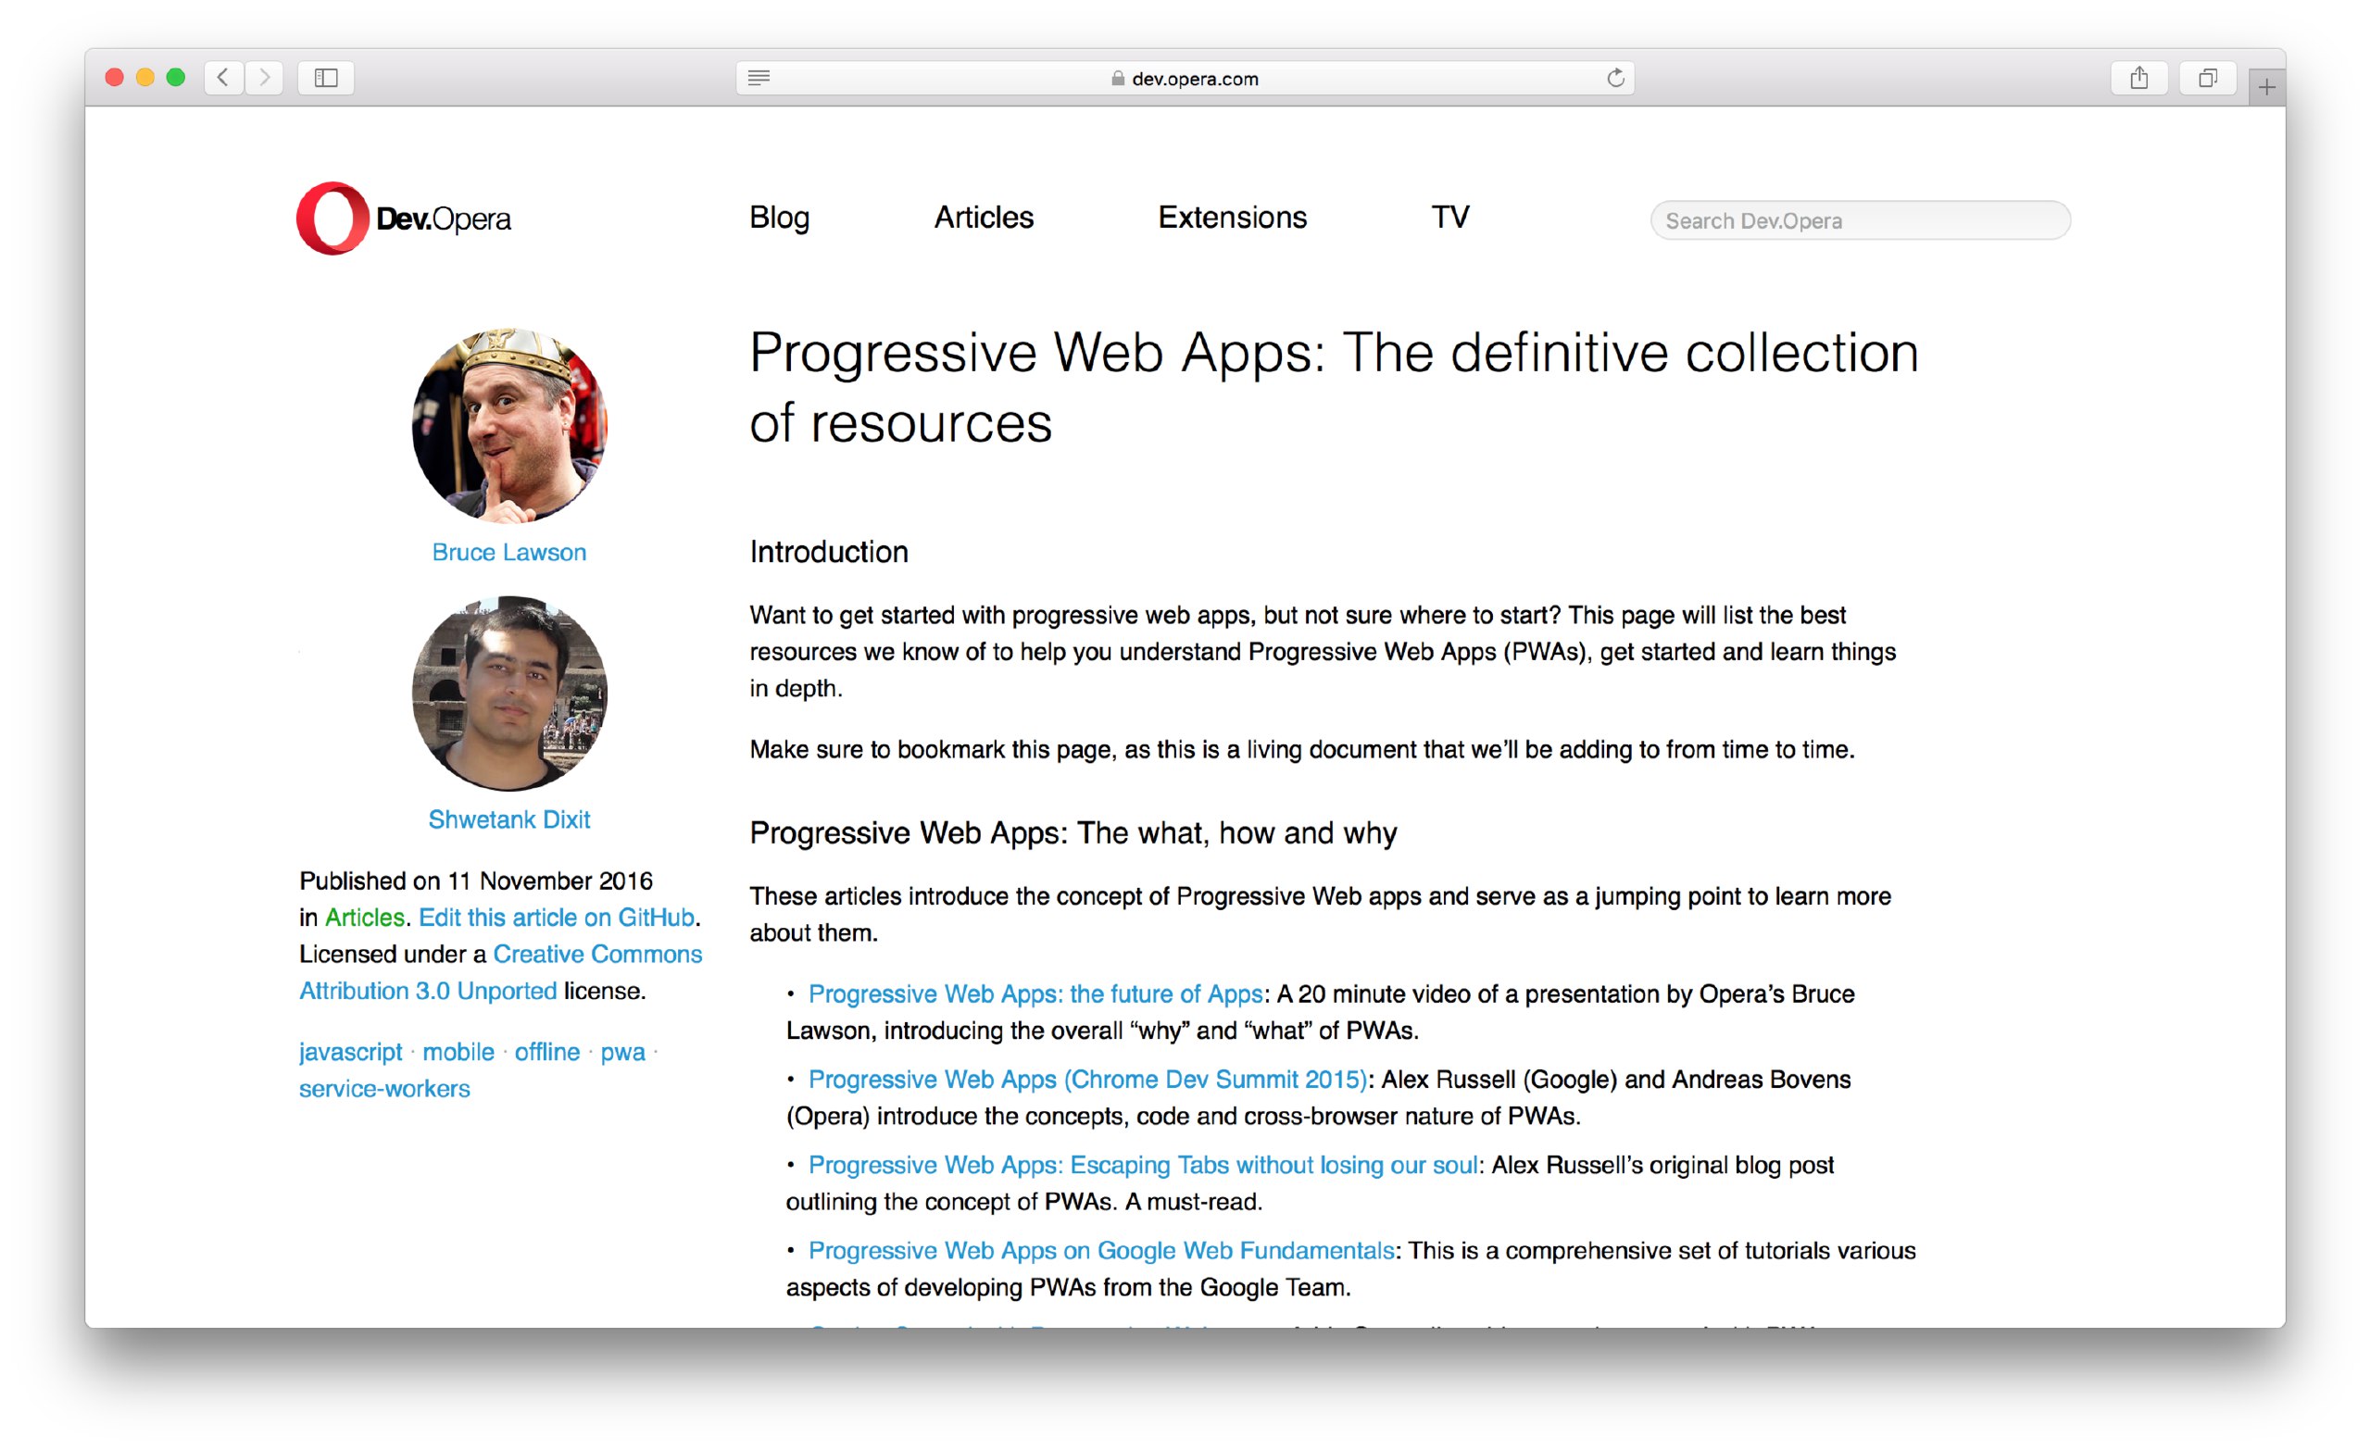Toggle the Safari sidebar icon
Screen dimensions: 2371x1450
coord(326,77)
